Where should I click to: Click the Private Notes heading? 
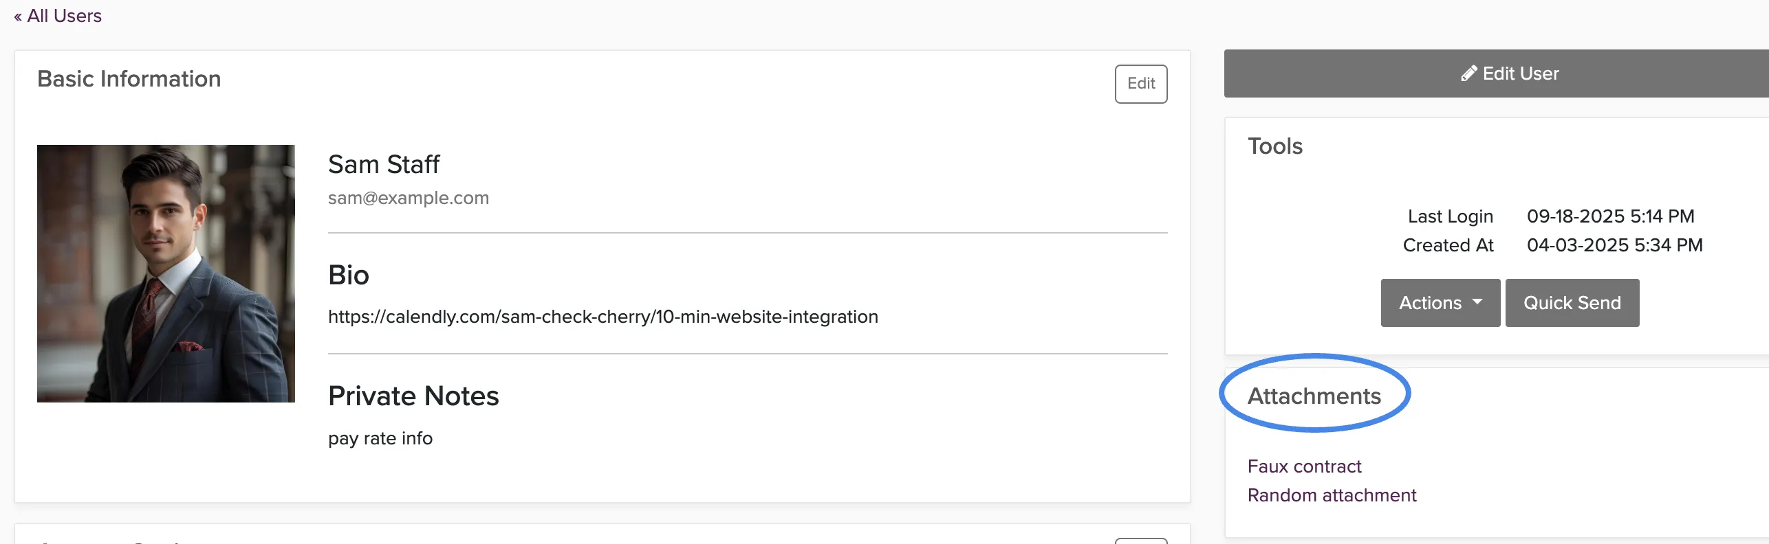(413, 396)
